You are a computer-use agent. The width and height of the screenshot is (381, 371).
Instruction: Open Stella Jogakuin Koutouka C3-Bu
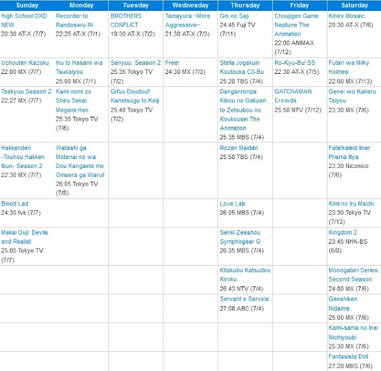click(x=242, y=67)
